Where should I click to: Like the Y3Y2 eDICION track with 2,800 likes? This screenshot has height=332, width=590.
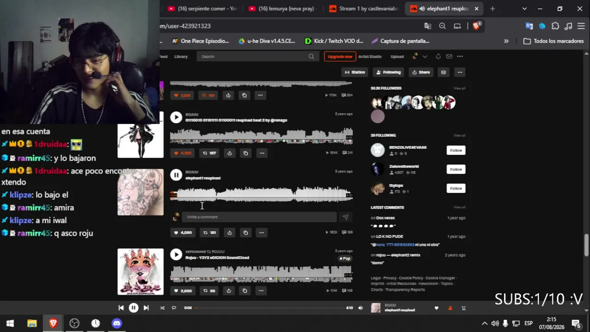click(183, 290)
